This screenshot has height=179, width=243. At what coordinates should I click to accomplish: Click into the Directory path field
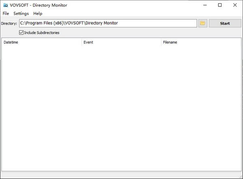(x=108, y=23)
